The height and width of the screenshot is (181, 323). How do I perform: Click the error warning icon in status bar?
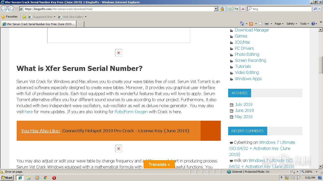[3, 172]
